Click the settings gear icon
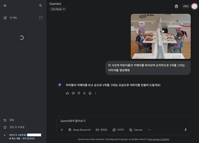199x143 pixels. coord(5,127)
